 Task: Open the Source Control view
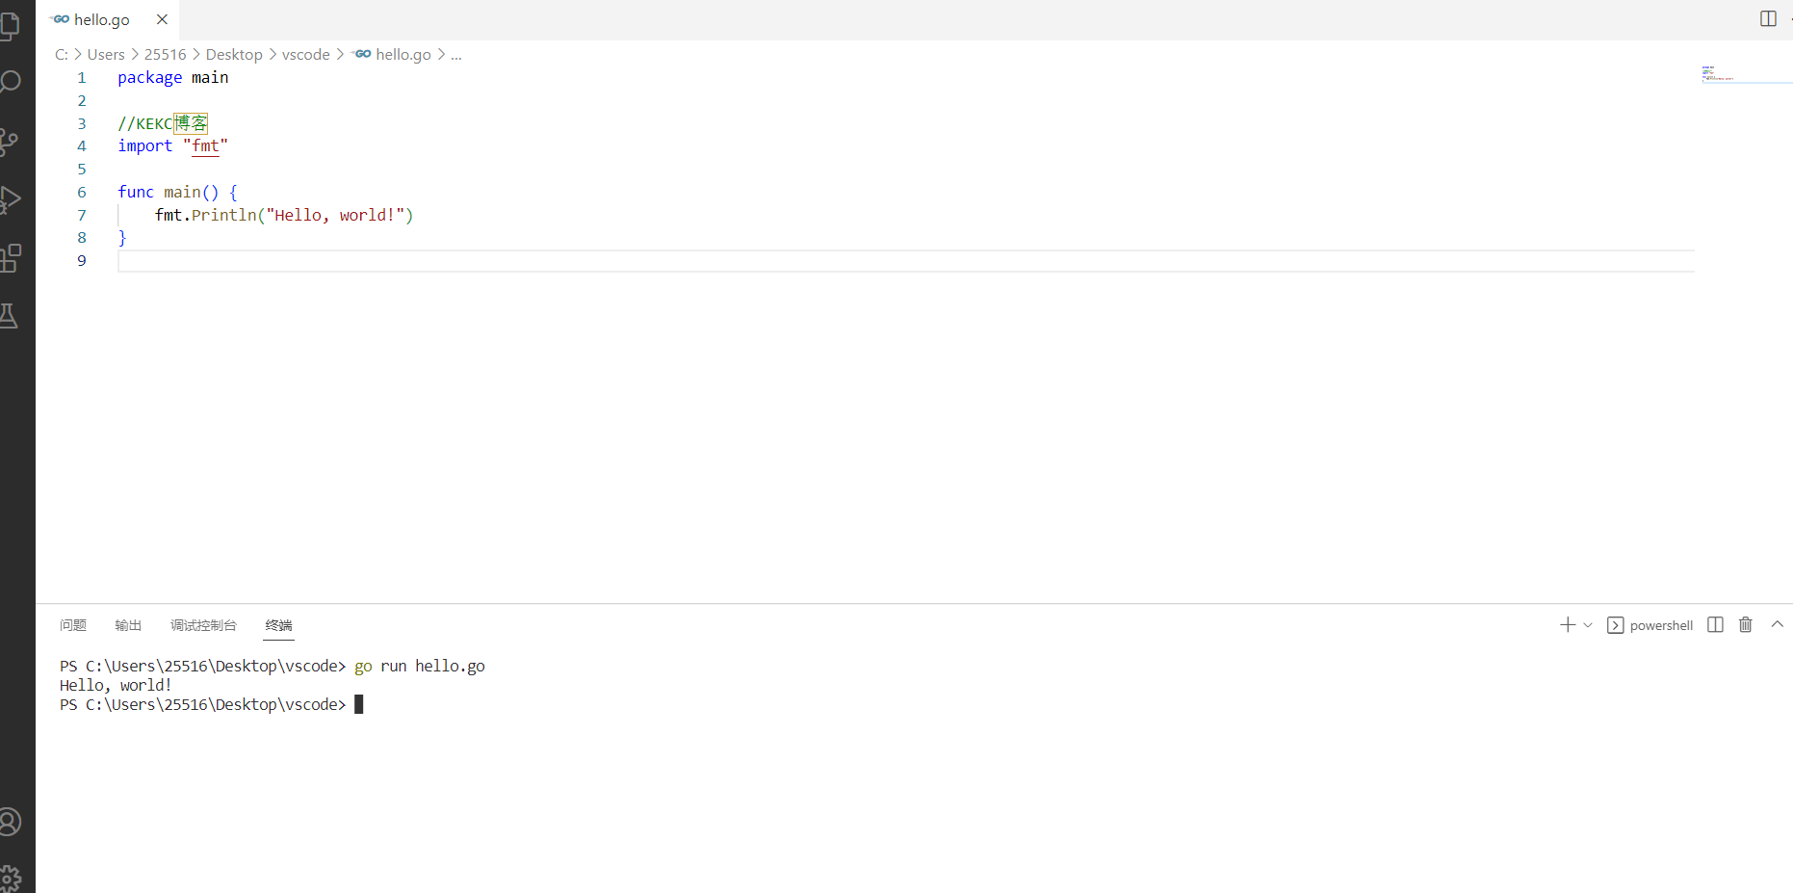click(x=10, y=142)
